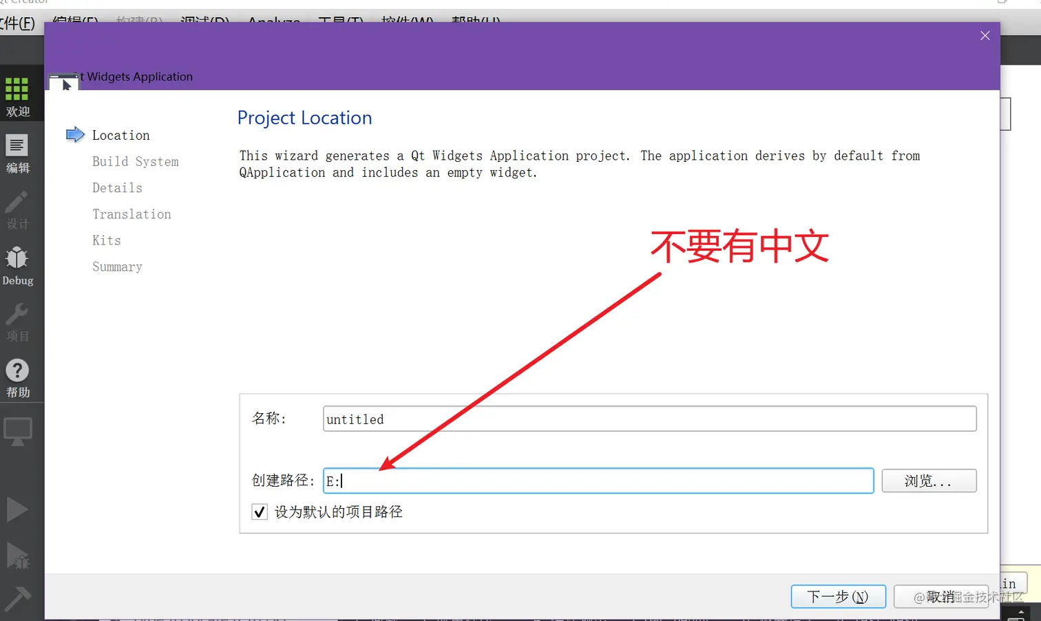Viewport: 1041px width, 621px height.
Task: Switch to Debug mode in the sidebar
Action: [17, 266]
